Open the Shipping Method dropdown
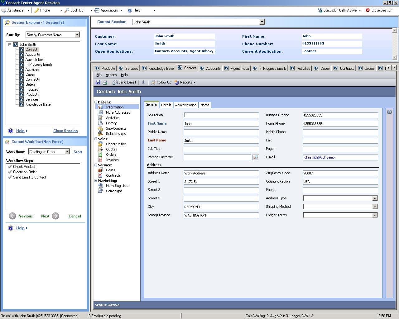The image size is (399, 319). coord(375,207)
